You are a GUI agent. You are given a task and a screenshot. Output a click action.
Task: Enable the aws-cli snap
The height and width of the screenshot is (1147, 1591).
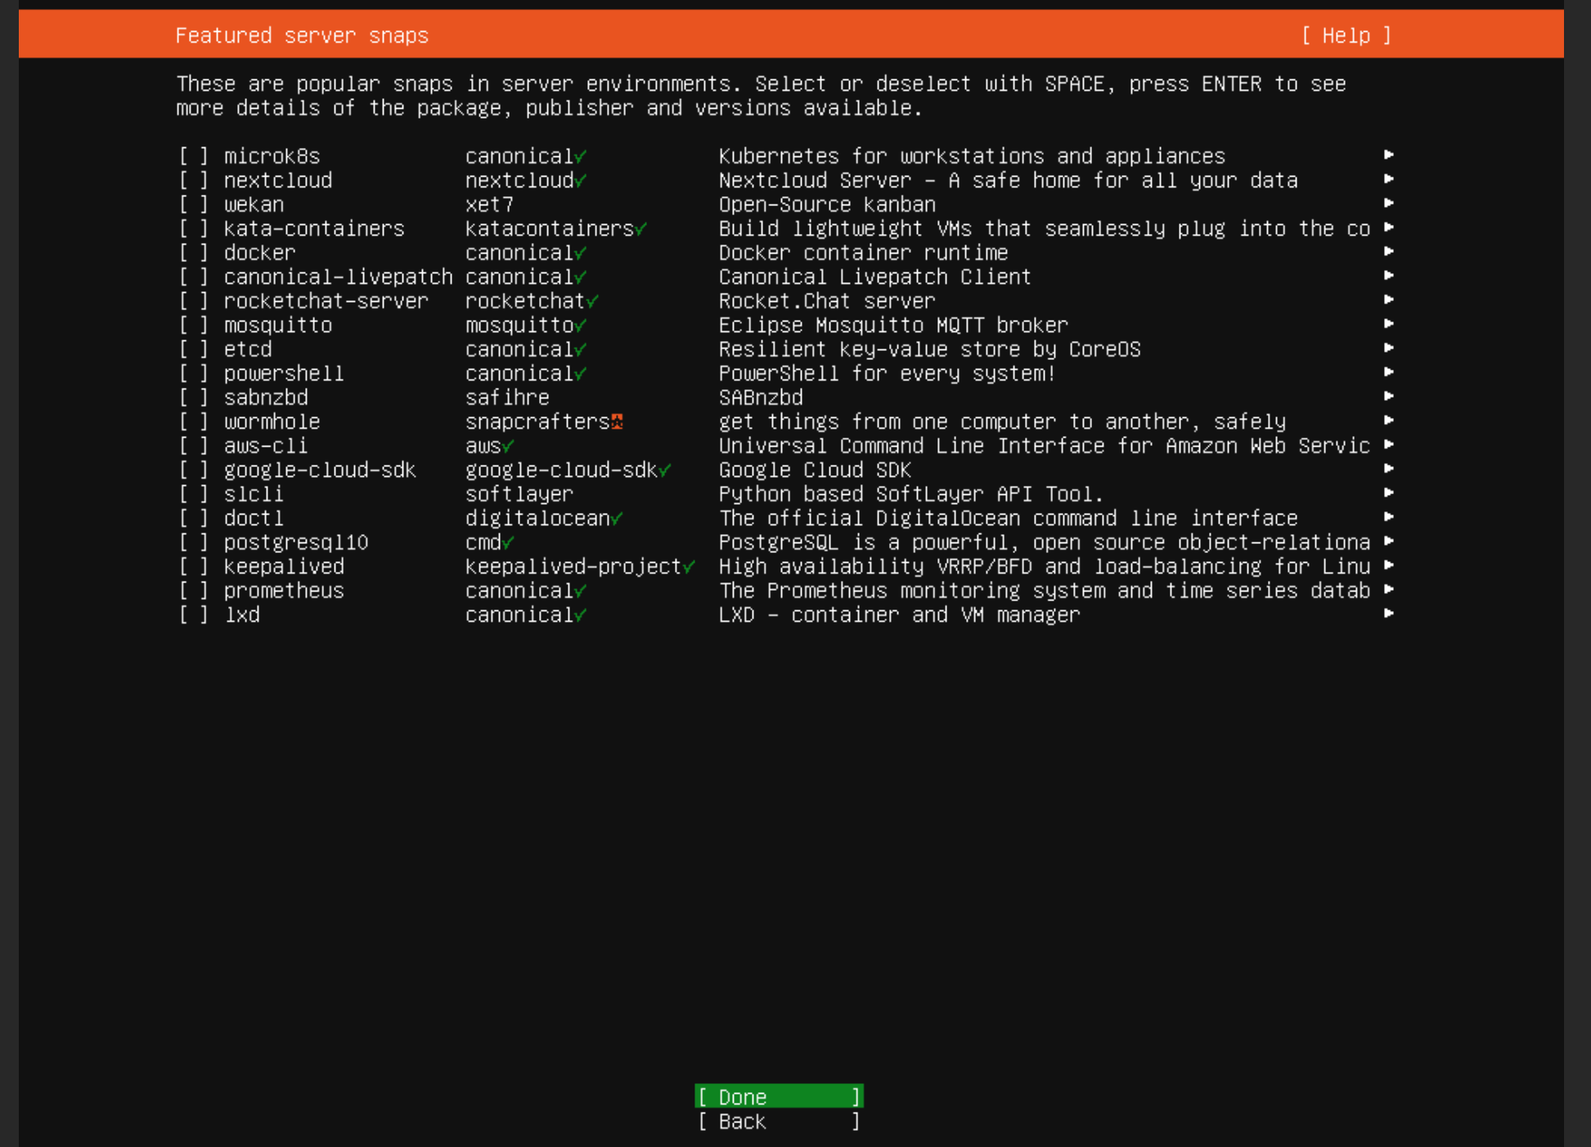(193, 445)
